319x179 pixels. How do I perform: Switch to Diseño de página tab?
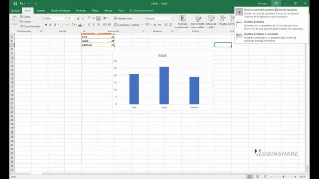[60, 10]
